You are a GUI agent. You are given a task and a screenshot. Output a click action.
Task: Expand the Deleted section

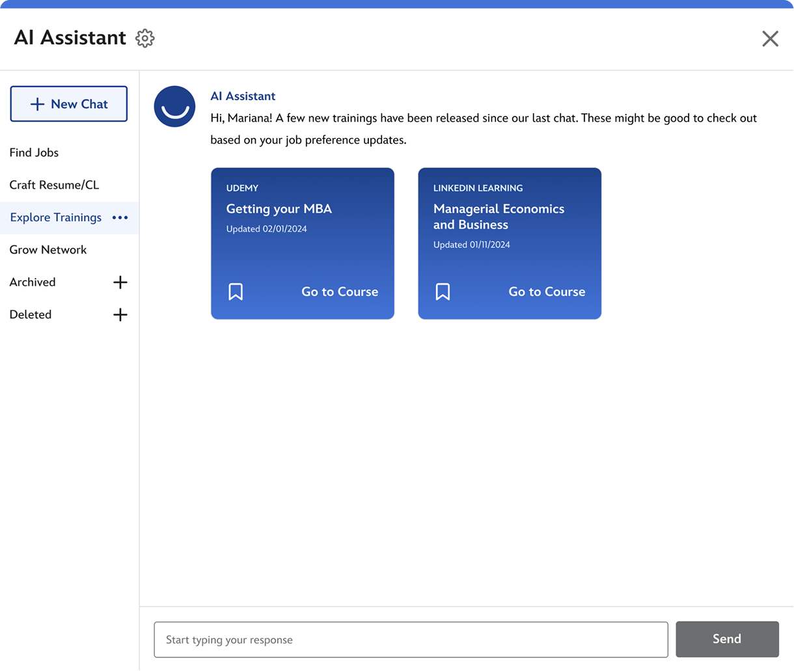[120, 315]
